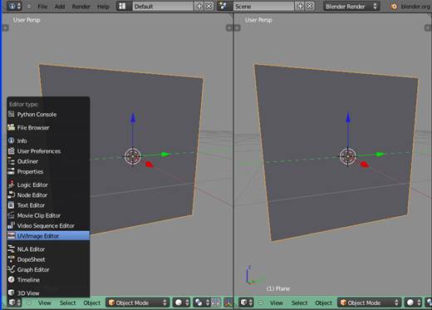This screenshot has width=432, height=310.
Task: Open Select menu in right viewport
Action: click(x=299, y=303)
